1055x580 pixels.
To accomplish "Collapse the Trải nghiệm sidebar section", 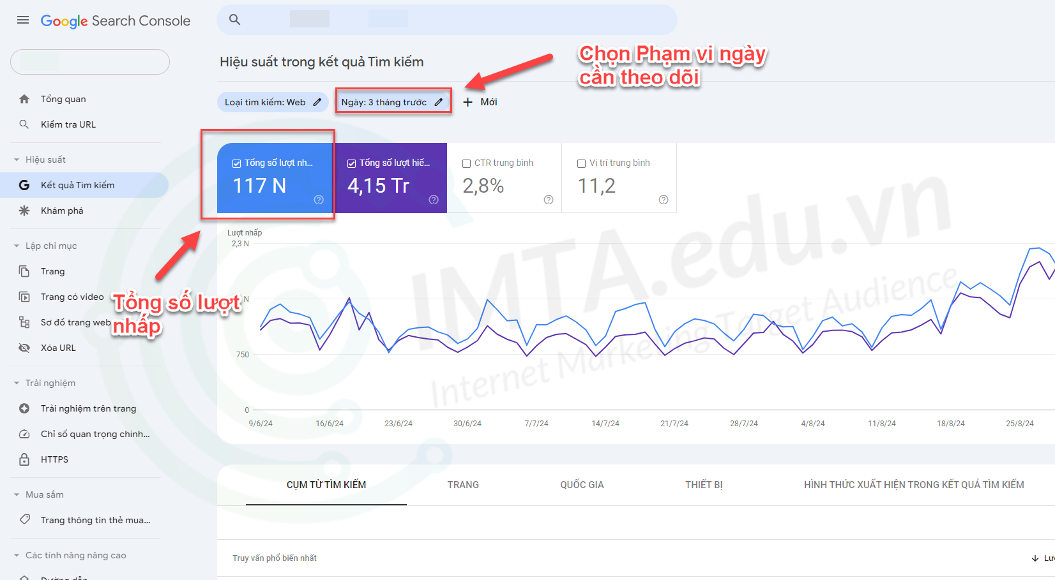I will point(17,383).
